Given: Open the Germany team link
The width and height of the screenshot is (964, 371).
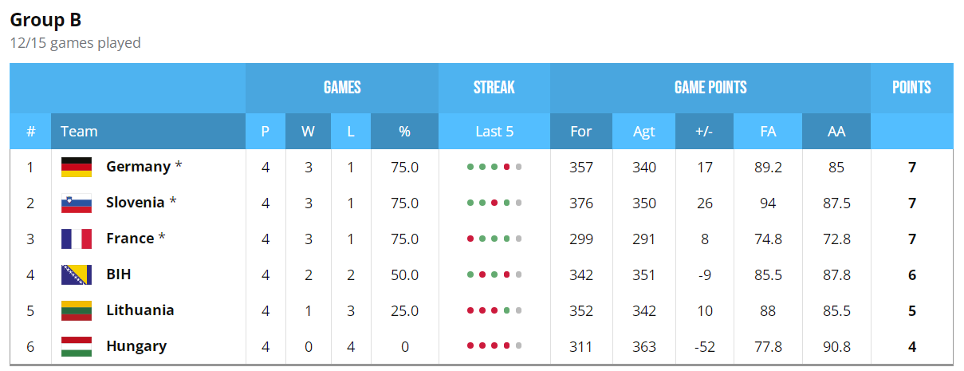Looking at the screenshot, I should click(x=138, y=167).
